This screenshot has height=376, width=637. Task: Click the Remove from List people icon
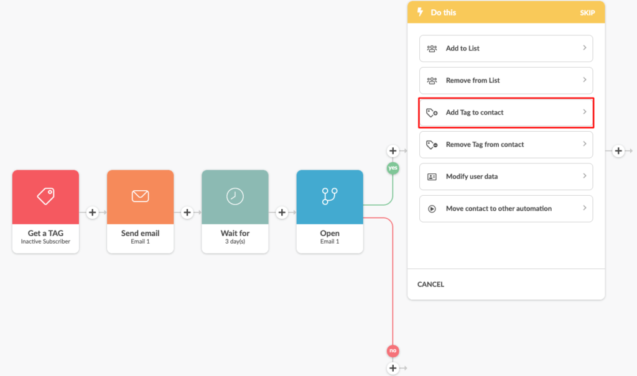432,80
